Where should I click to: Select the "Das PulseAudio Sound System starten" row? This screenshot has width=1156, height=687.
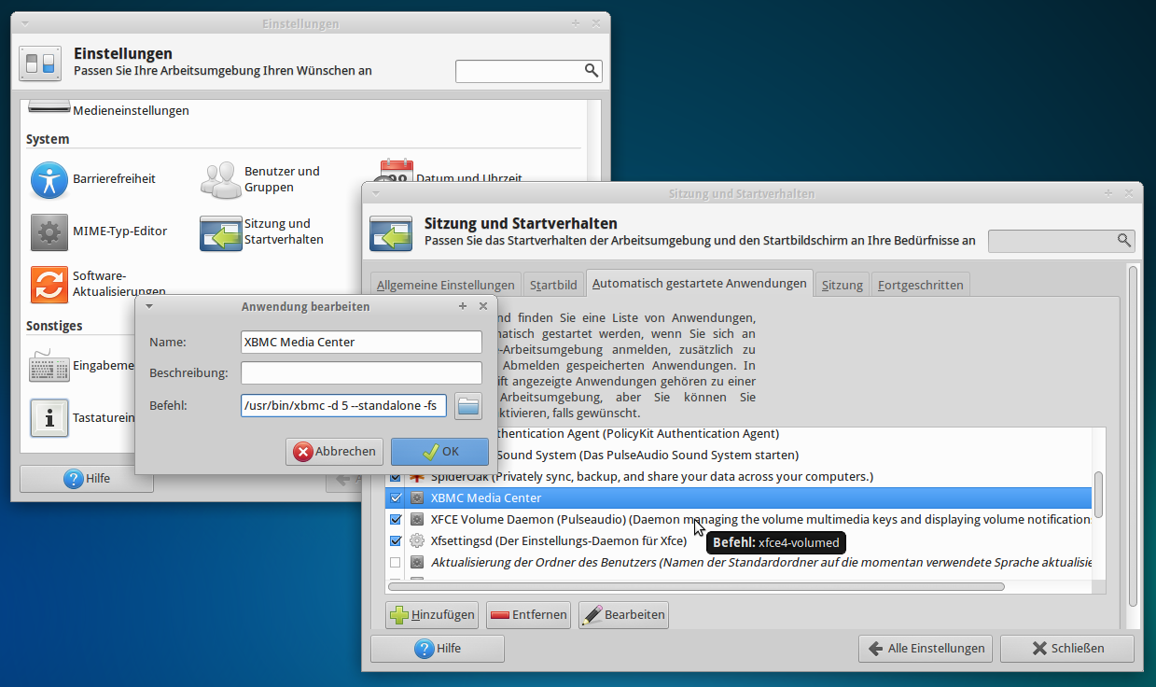pos(738,456)
